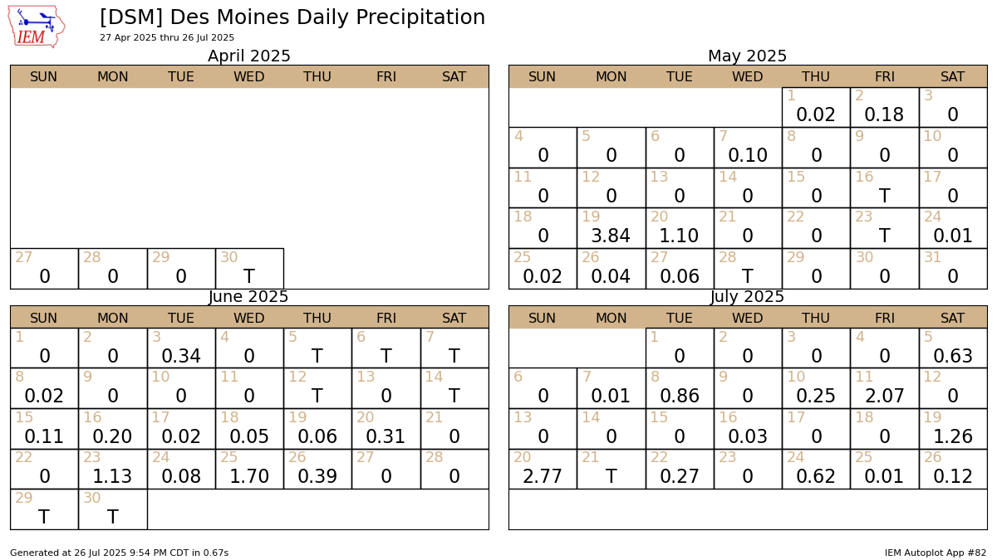This screenshot has width=997, height=560.
Task: Click the April 2025 calendar title
Action: coord(248,56)
